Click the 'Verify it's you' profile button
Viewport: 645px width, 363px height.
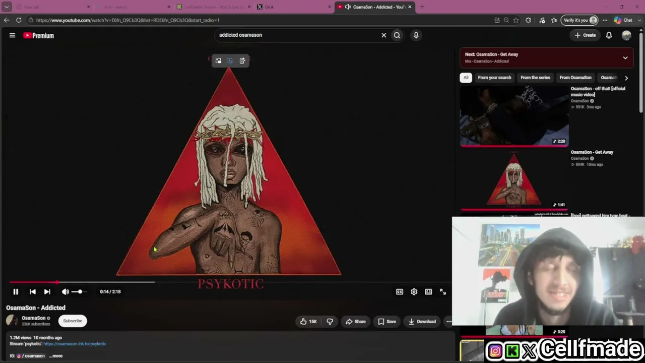579,20
